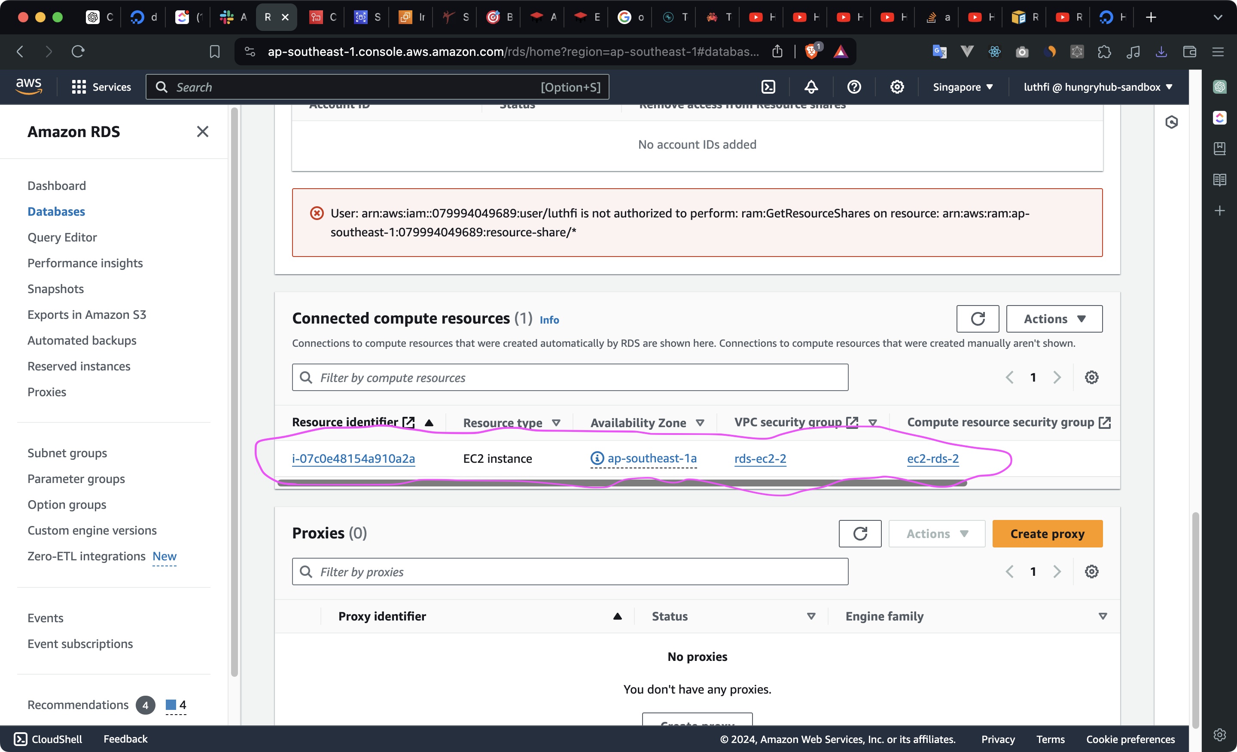Open AWS console settings gear
The image size is (1237, 752).
897,87
